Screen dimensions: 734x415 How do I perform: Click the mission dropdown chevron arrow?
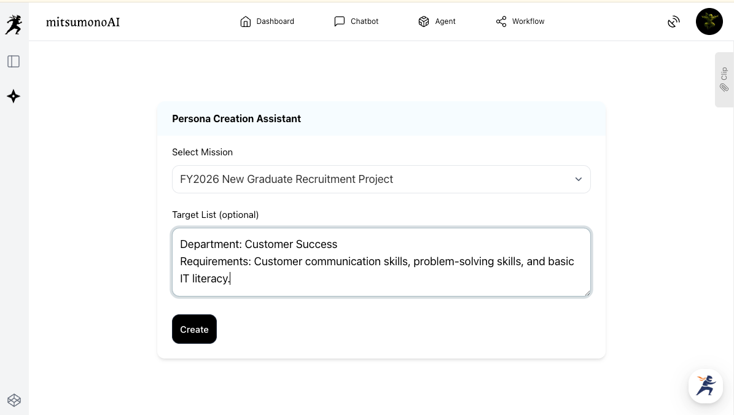(578, 179)
